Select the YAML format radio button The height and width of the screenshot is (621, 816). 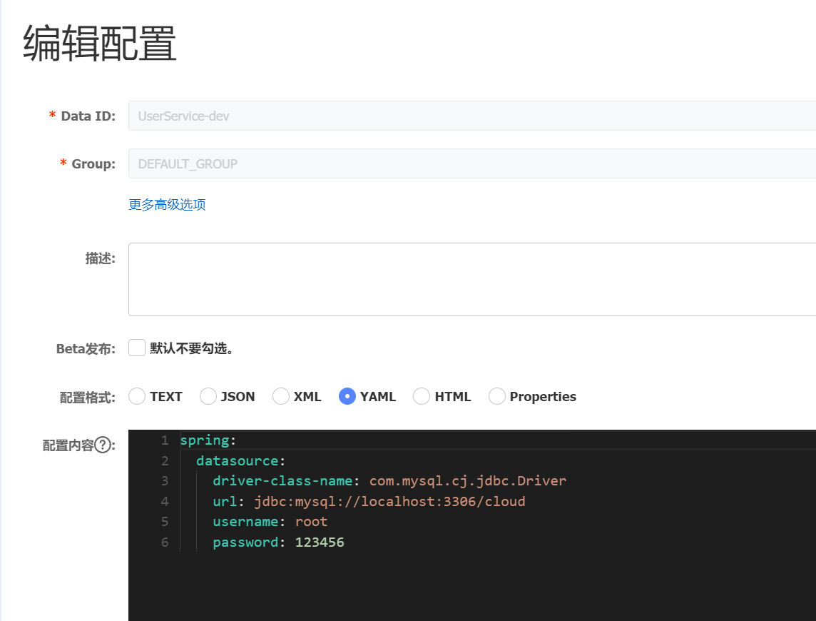point(347,396)
